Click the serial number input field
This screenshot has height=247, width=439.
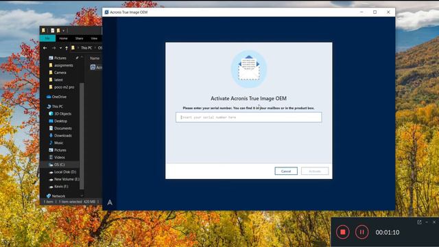click(x=248, y=117)
